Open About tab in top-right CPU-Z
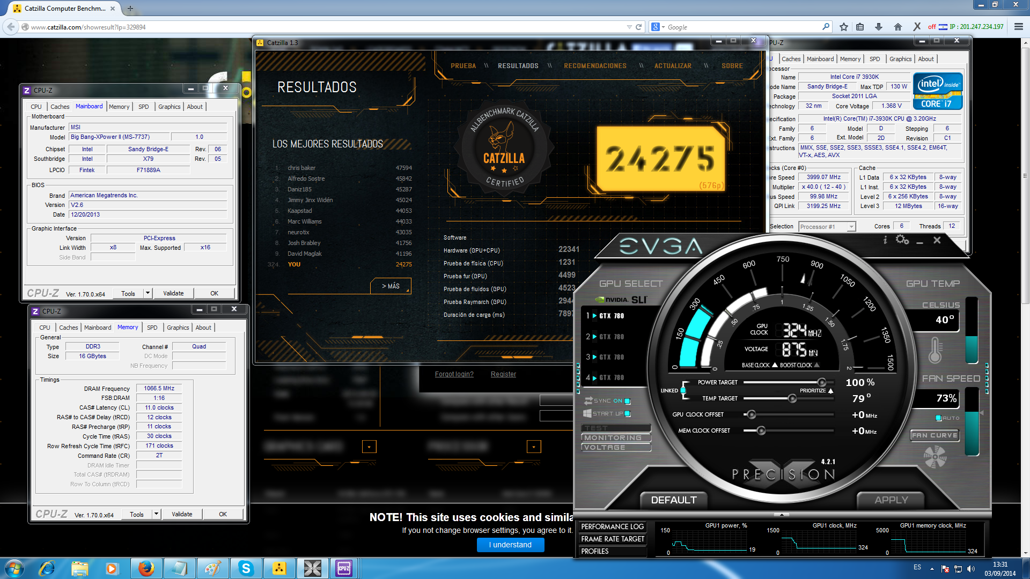This screenshot has height=579, width=1030. coord(926,59)
